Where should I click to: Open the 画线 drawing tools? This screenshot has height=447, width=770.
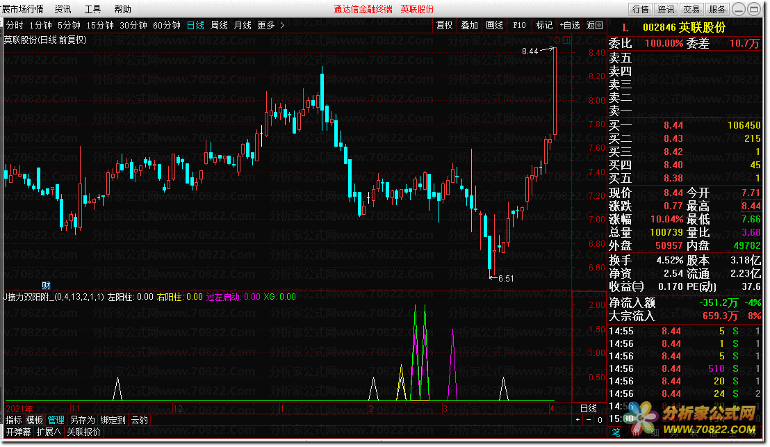495,25
